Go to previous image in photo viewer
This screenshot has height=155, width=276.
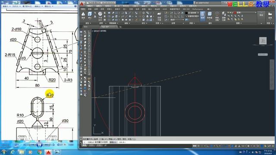click(32, 145)
